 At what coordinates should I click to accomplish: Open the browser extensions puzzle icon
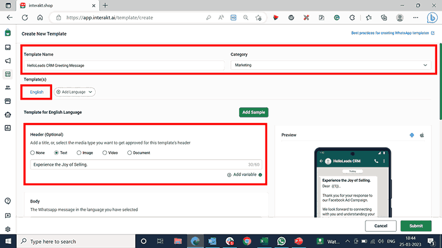point(352,17)
